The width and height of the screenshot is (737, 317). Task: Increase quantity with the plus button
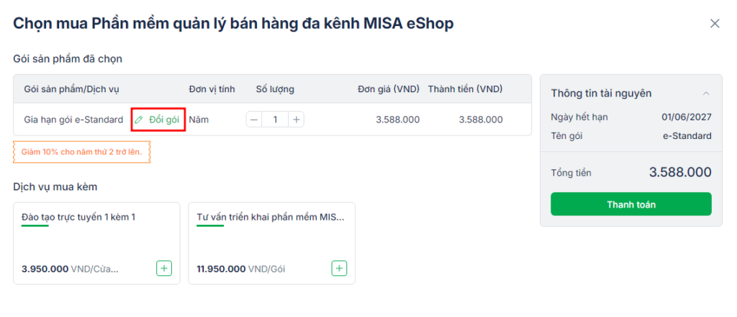[x=296, y=120]
